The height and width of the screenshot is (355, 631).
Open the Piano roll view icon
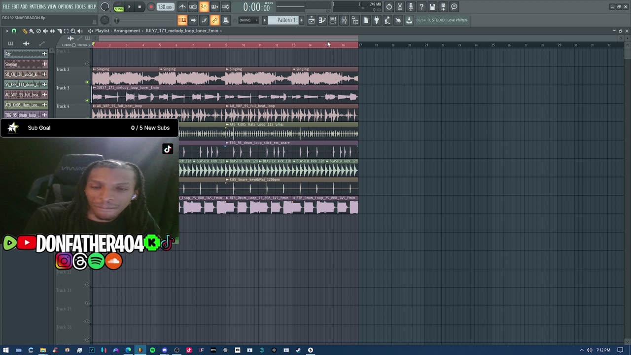tap(322, 20)
